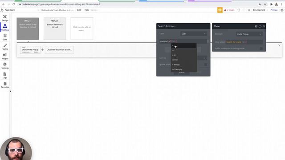Click the search magnifier icon in toolbar
This screenshot has width=285, height=160.
point(249,10)
